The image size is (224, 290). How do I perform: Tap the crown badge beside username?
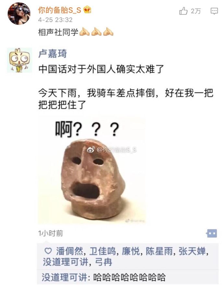87,10
